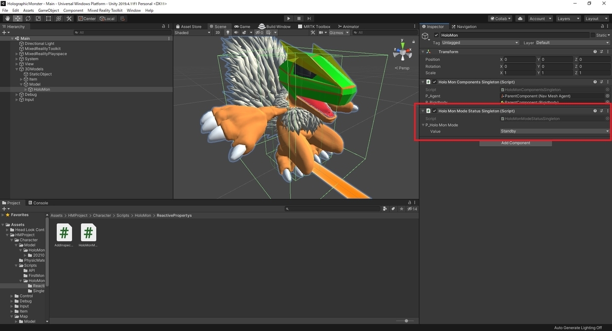Select the Move tool
Viewport: 612px width, 331px height.
(x=18, y=18)
